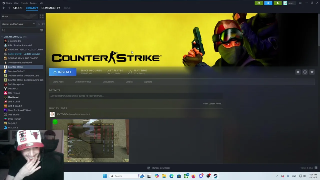The width and height of the screenshot is (320, 180).
Task: Open Microsoft Edge from taskbar
Action: pos(171,176)
